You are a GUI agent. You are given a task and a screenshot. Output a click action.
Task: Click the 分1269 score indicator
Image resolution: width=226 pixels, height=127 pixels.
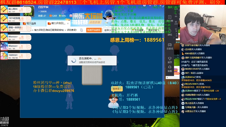click(x=53, y=16)
